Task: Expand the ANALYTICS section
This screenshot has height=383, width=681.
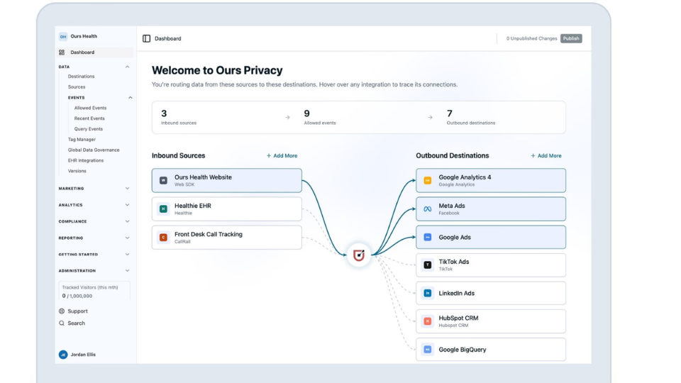Action: pos(94,205)
